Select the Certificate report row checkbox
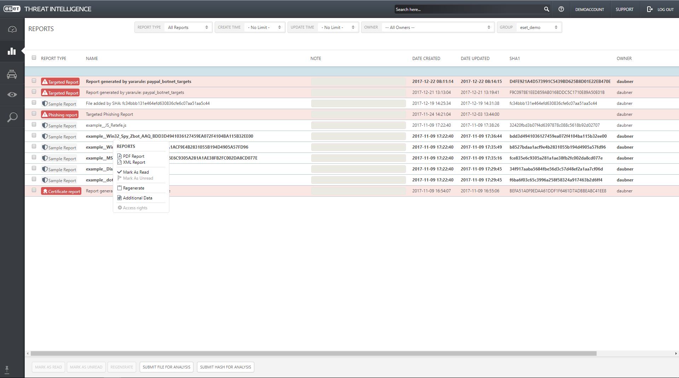This screenshot has width=679, height=378. click(34, 190)
